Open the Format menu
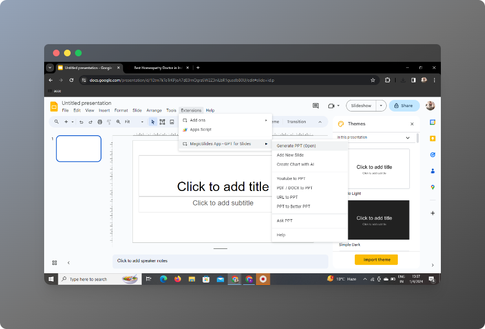This screenshot has height=329, width=485. tap(121, 110)
